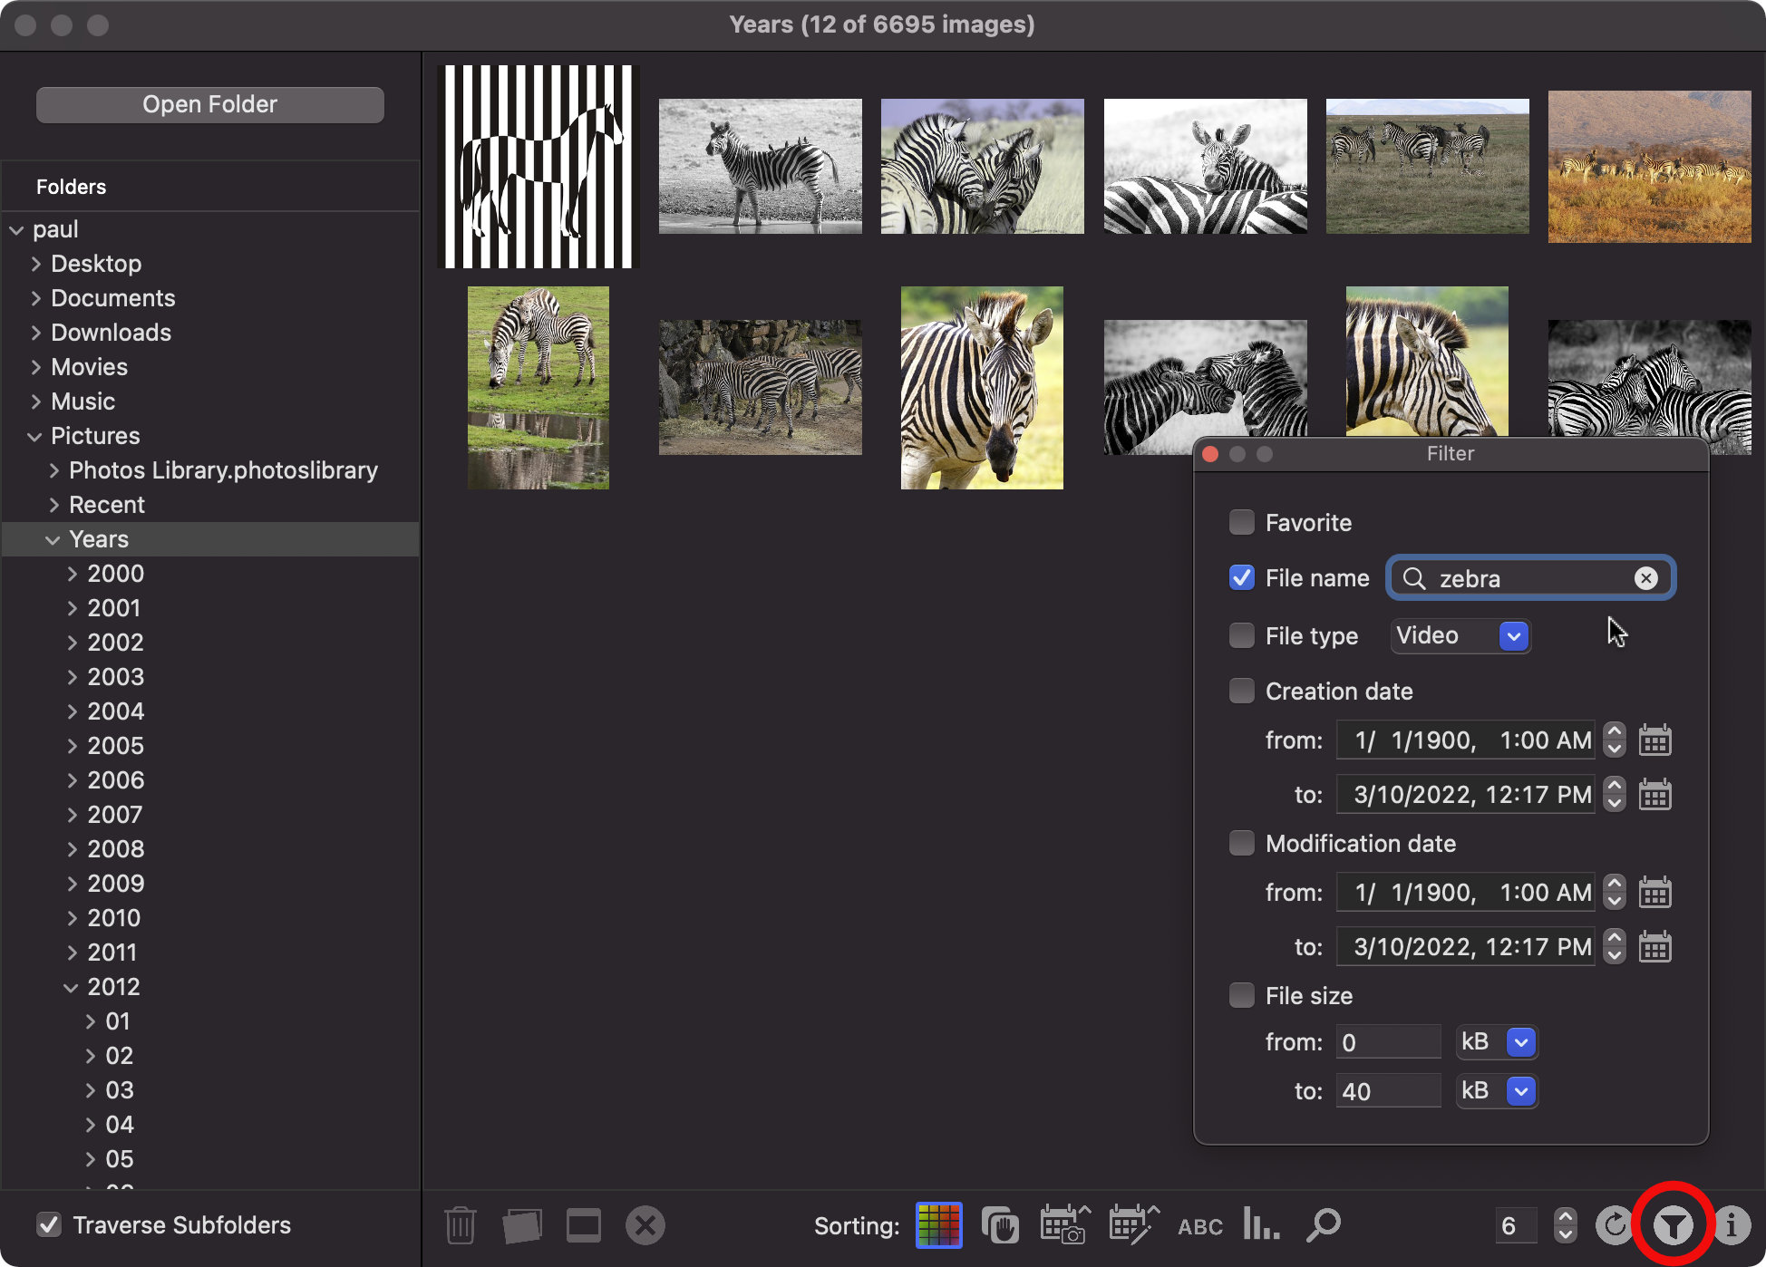Toggle the File name filter checkbox

[x=1242, y=577]
